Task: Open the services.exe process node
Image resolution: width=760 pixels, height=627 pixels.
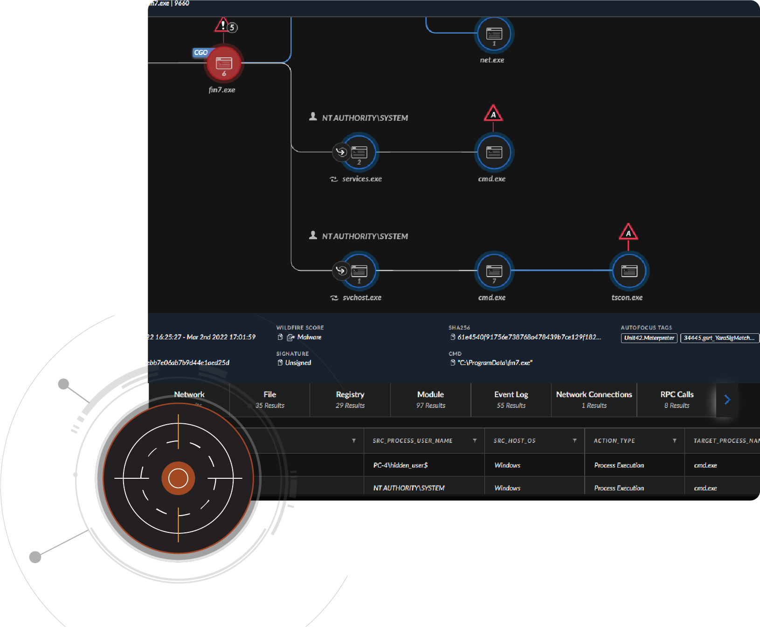Action: pyautogui.click(x=359, y=152)
